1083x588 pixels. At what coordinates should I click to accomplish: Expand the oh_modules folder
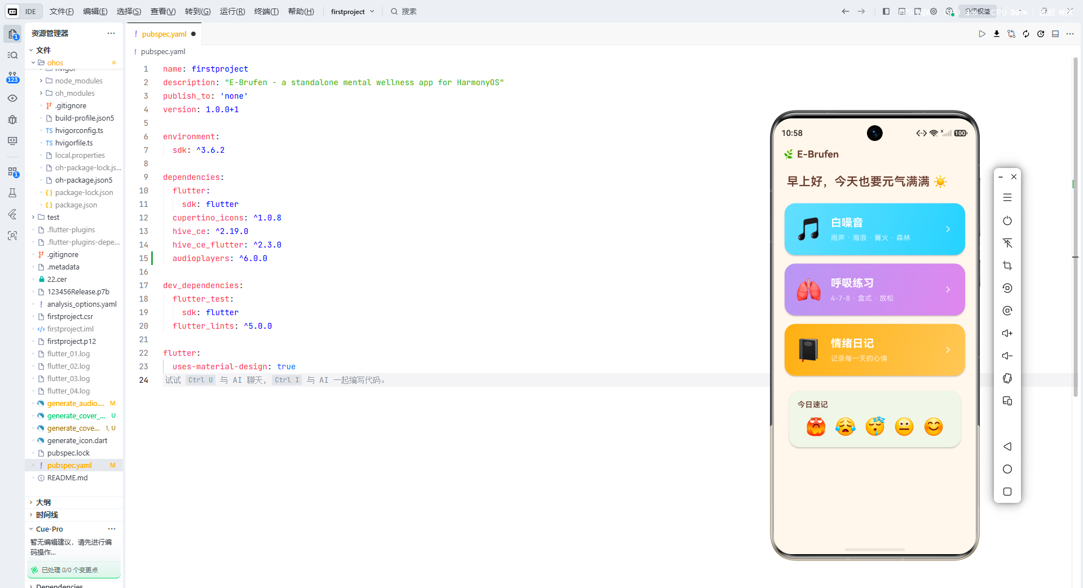[x=41, y=93]
